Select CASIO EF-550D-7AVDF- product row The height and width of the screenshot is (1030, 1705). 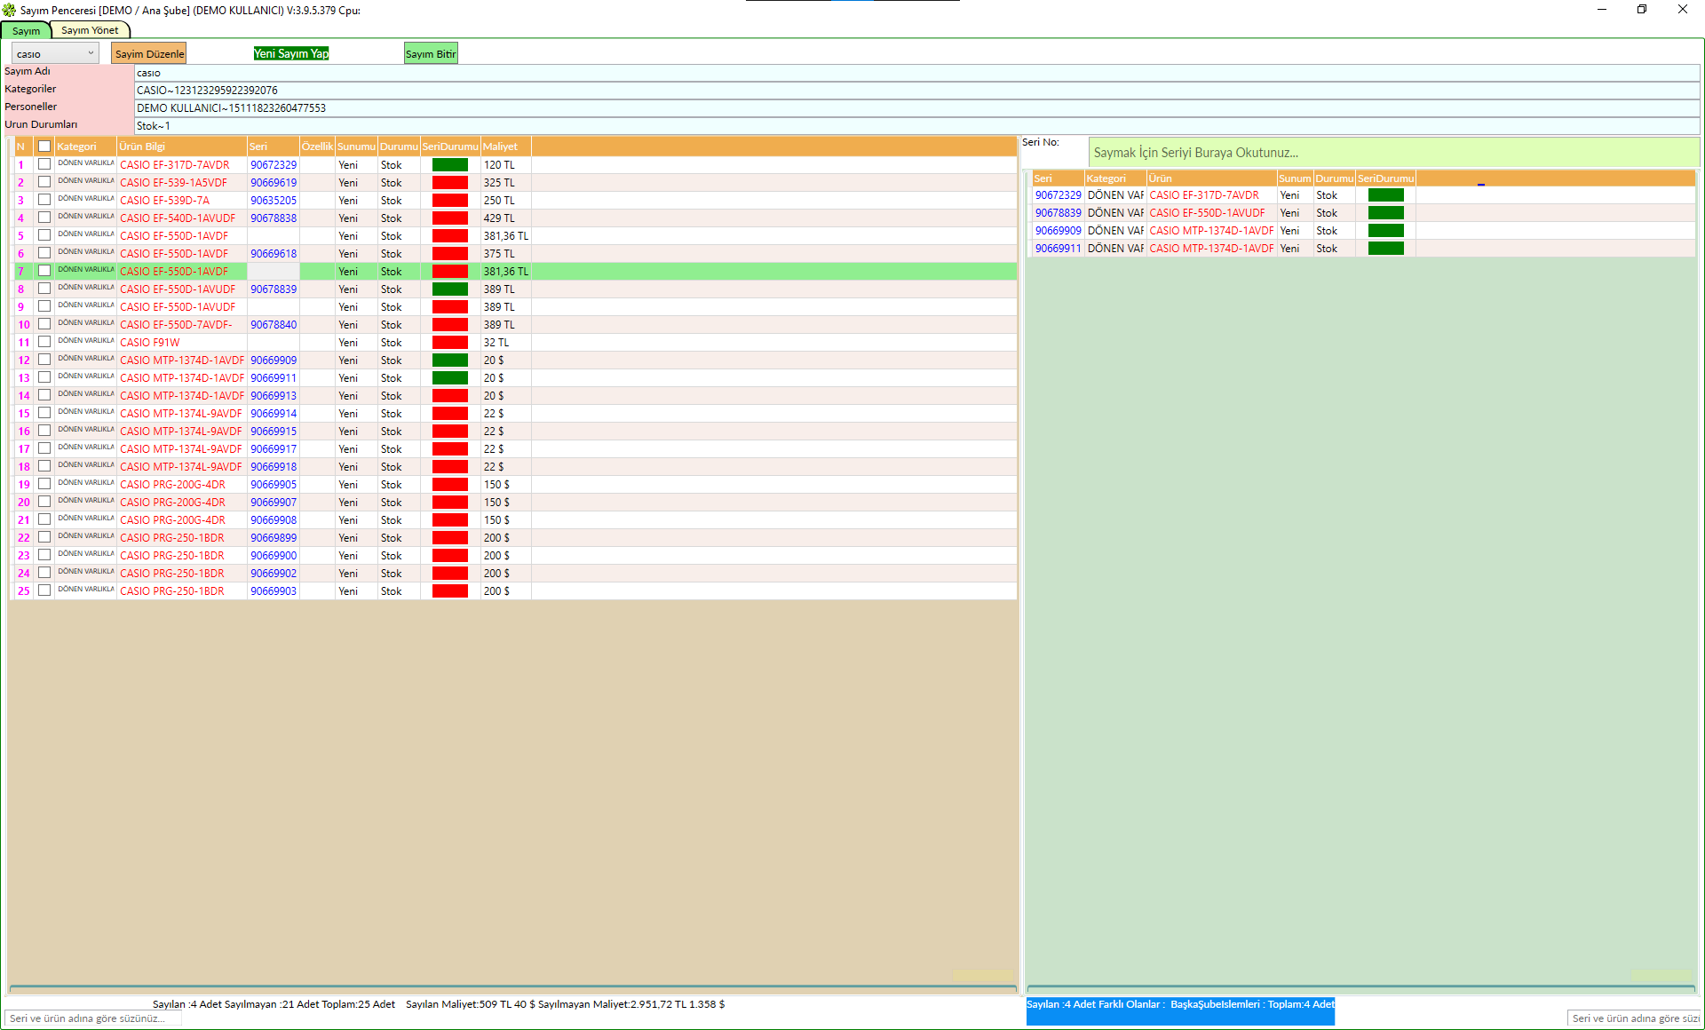pos(181,325)
